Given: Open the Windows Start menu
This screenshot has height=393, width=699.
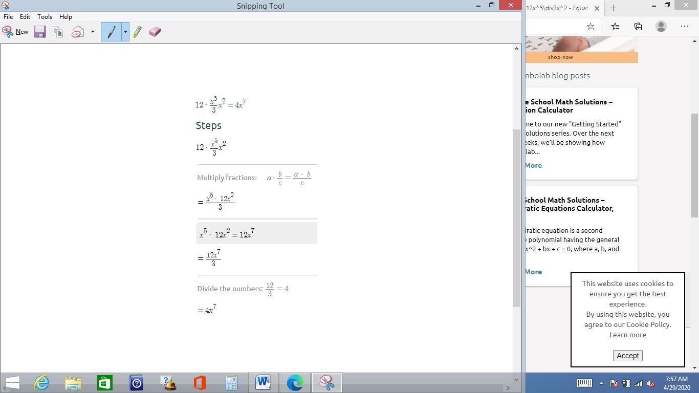Looking at the screenshot, I should [x=12, y=382].
